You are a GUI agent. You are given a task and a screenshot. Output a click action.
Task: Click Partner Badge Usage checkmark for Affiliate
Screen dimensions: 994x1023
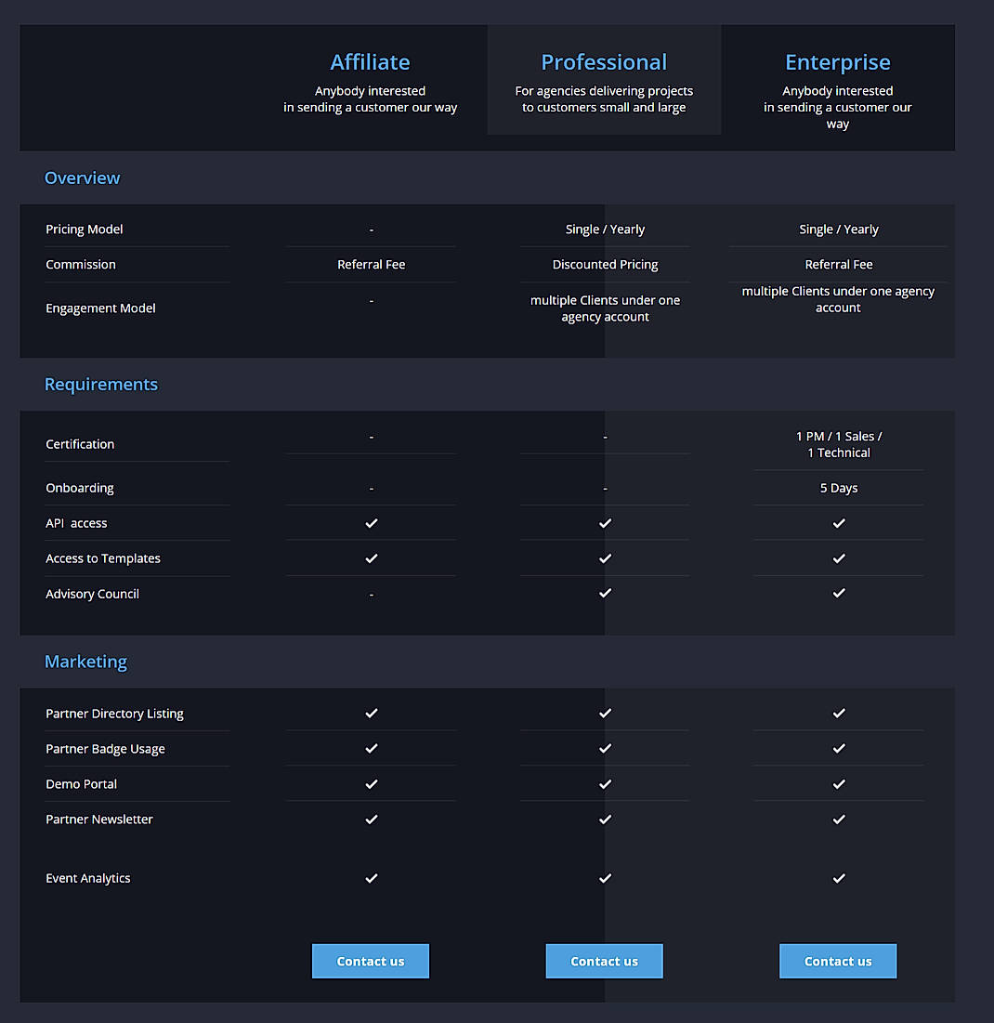tap(371, 748)
